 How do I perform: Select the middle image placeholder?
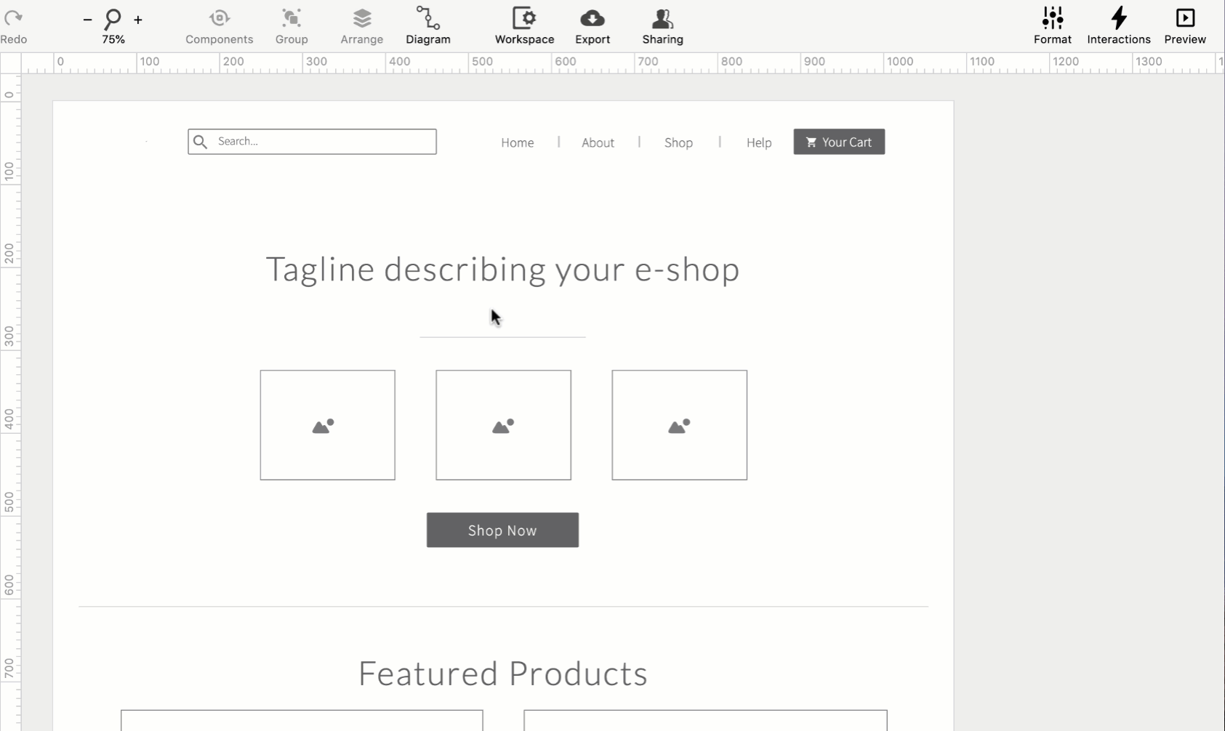503,425
